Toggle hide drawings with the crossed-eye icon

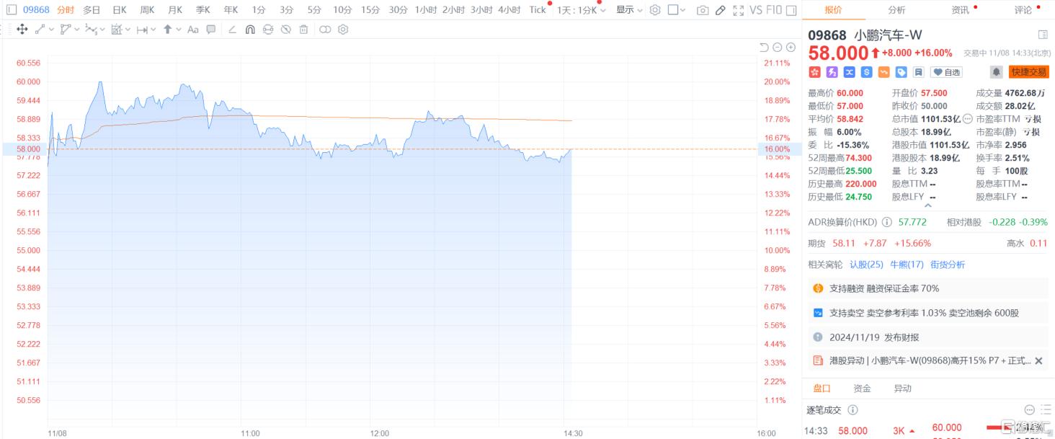(x=285, y=30)
